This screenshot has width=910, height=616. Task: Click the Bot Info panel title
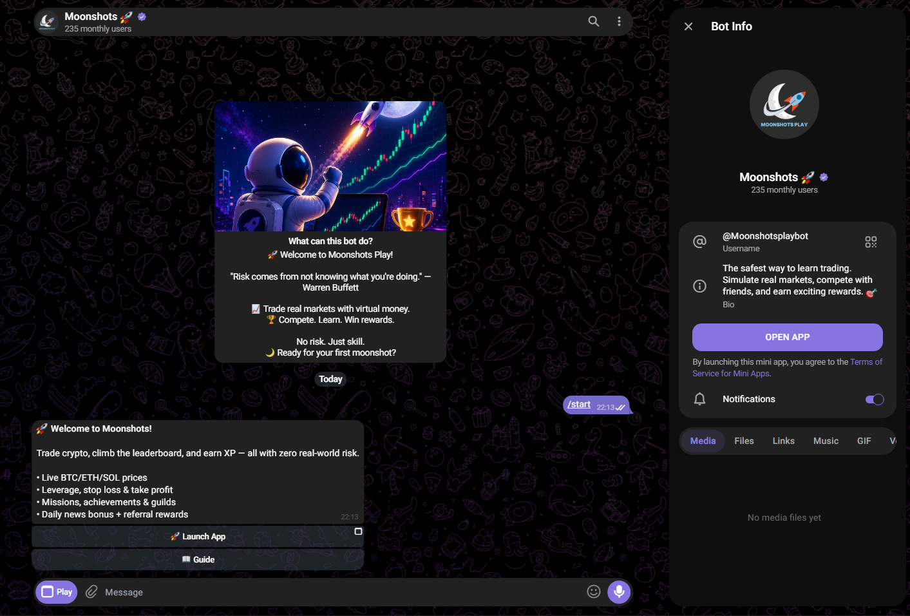click(732, 26)
